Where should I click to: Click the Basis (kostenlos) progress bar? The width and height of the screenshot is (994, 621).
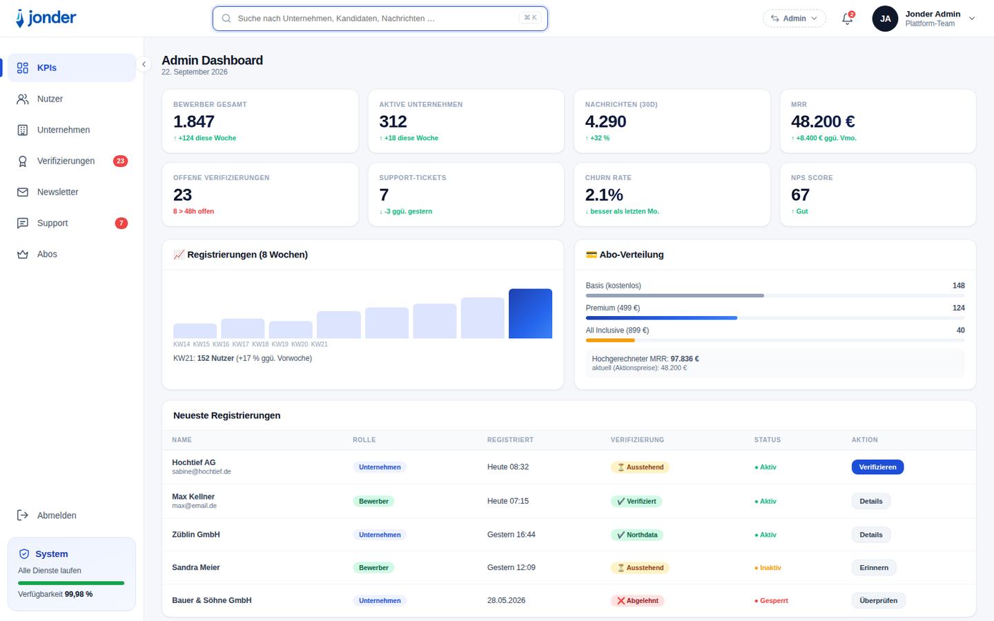(x=775, y=295)
